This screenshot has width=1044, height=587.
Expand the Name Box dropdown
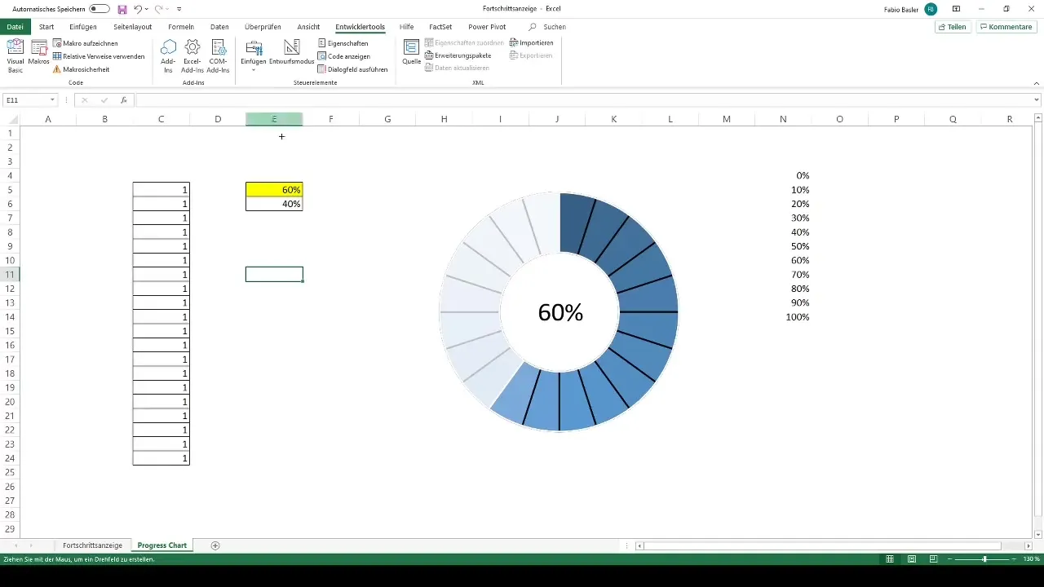pos(52,100)
